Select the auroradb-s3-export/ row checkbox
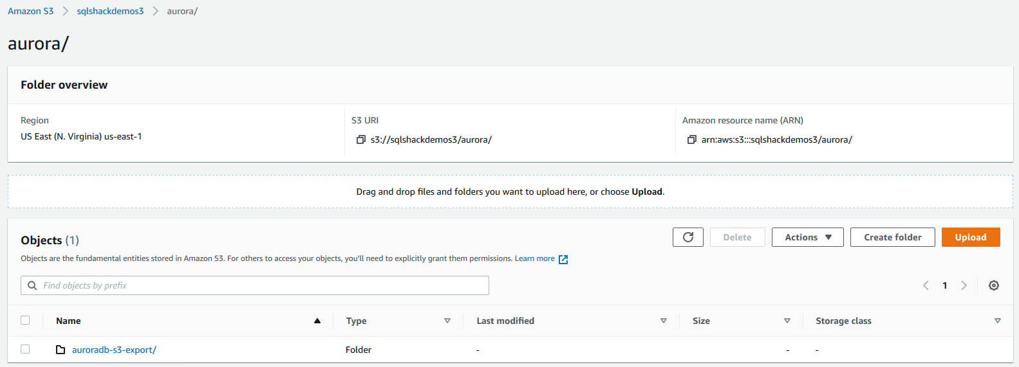The height and width of the screenshot is (367, 1019). (x=25, y=349)
